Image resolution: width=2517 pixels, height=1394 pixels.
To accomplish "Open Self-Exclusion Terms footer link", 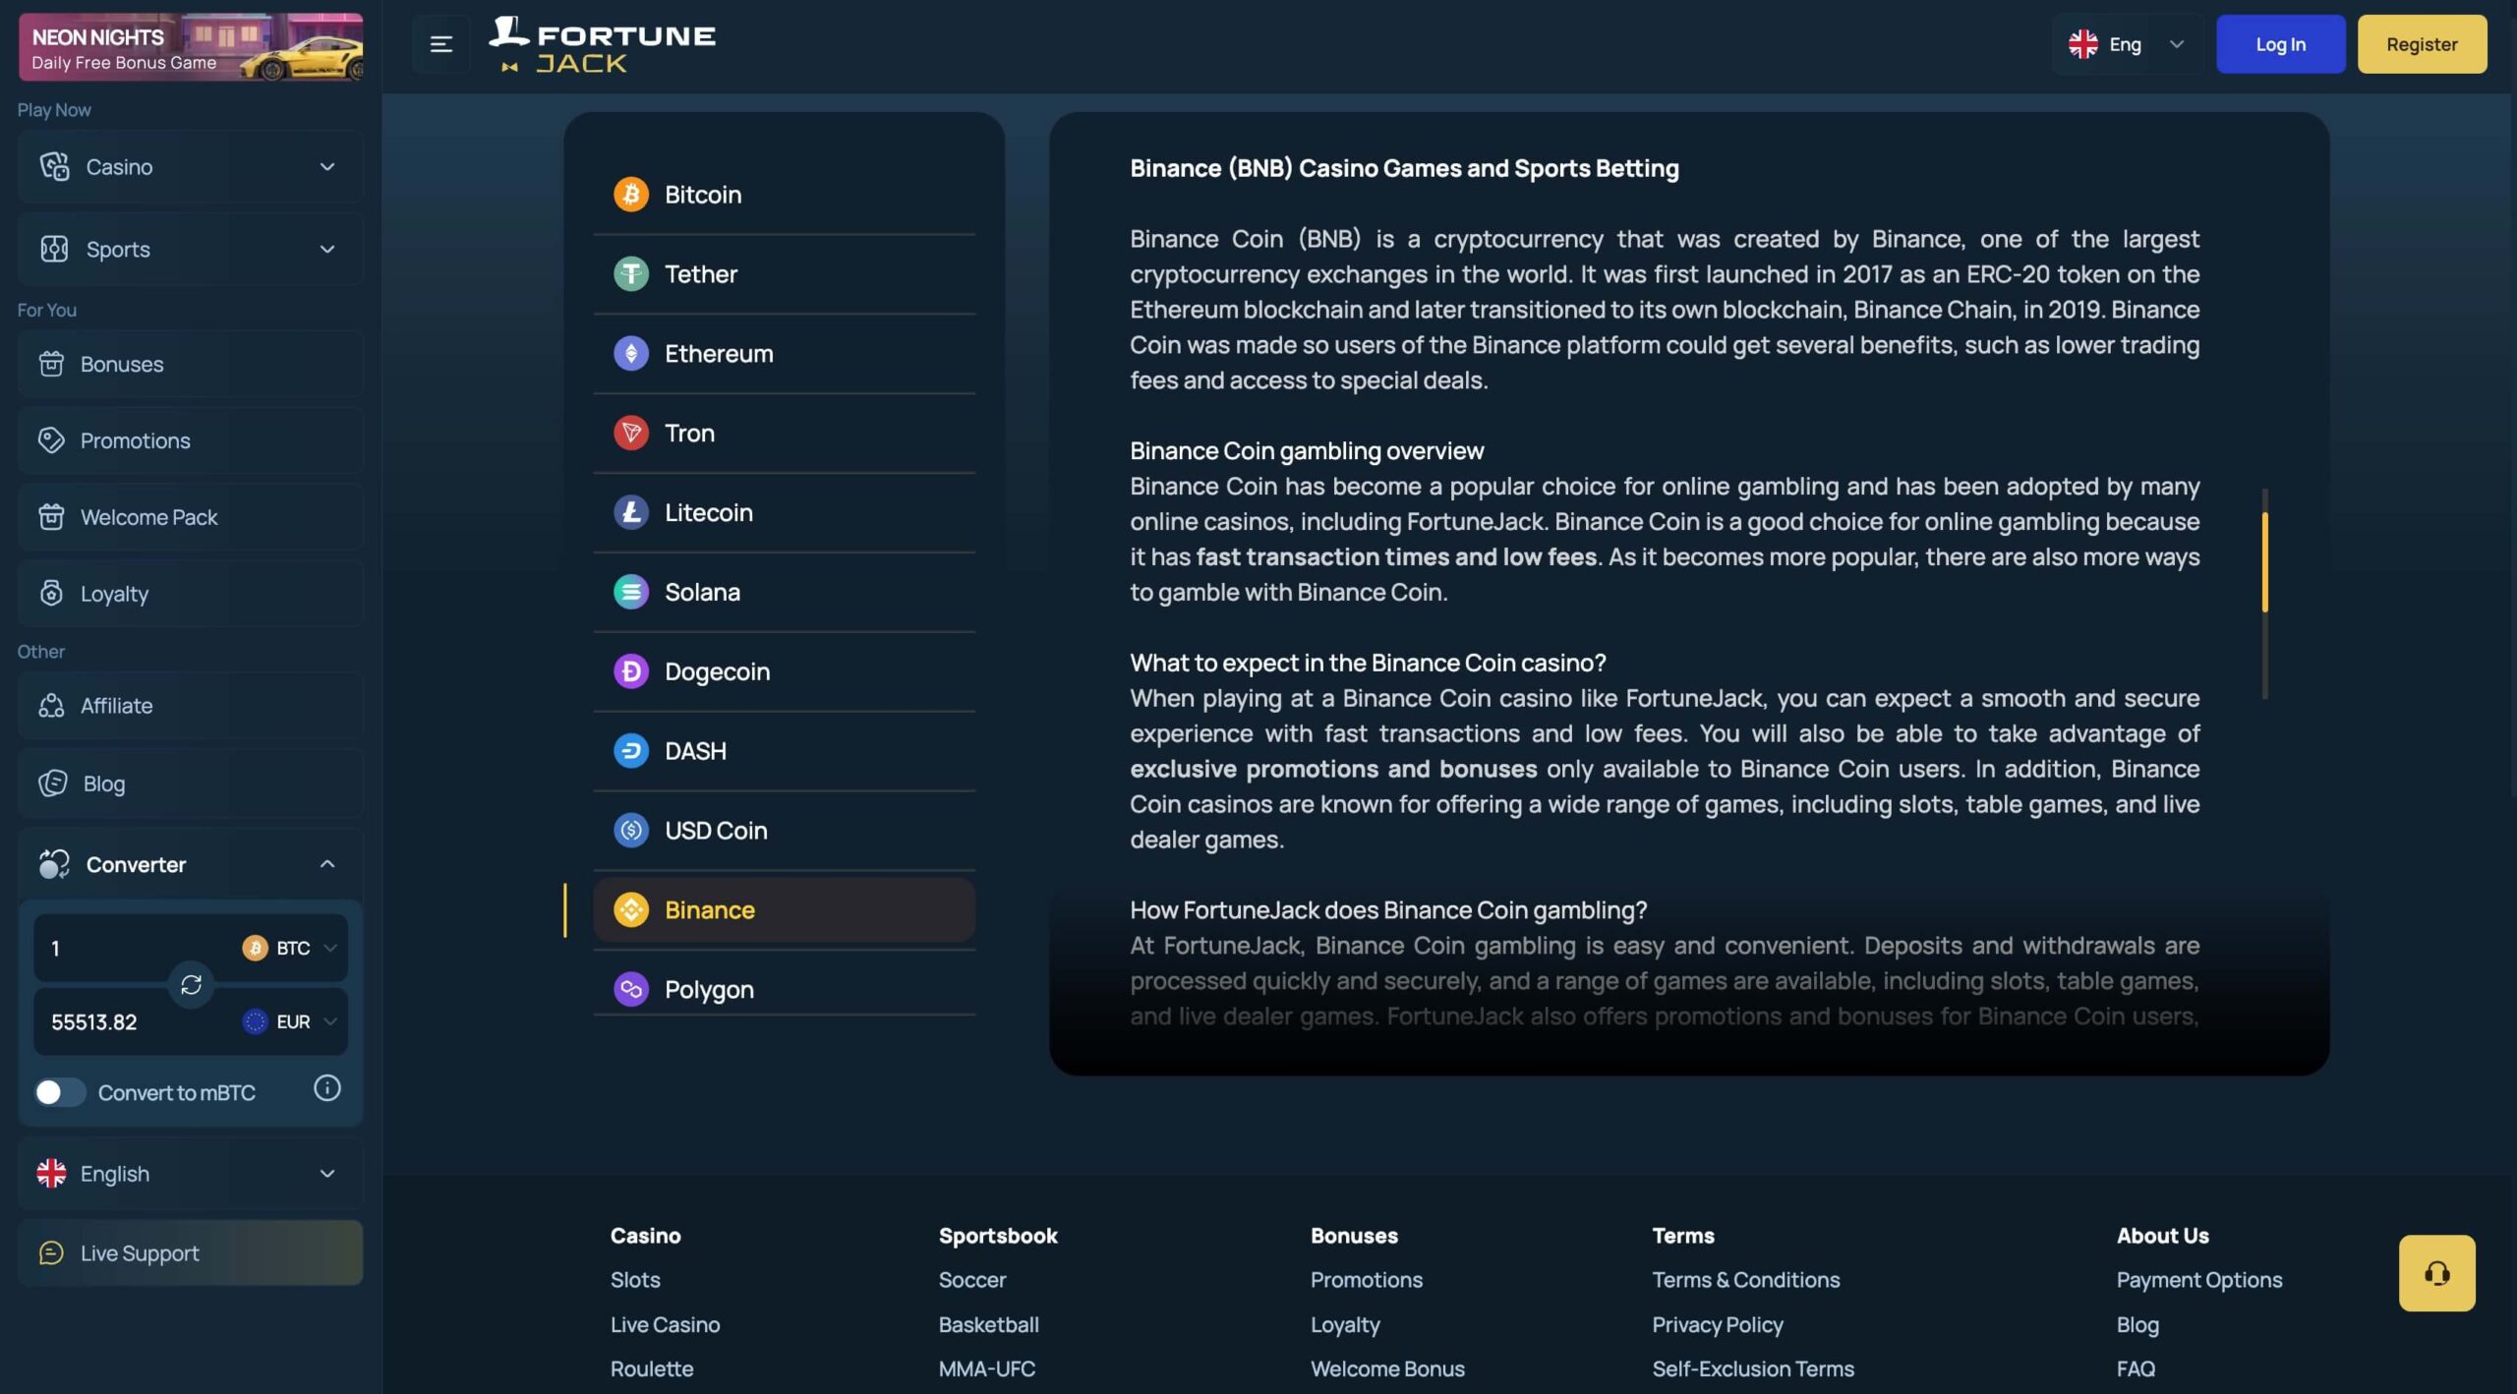I will [x=1753, y=1368].
